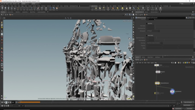Click the Auto Update button
This screenshot has width=195, height=110.
pos(190,109)
